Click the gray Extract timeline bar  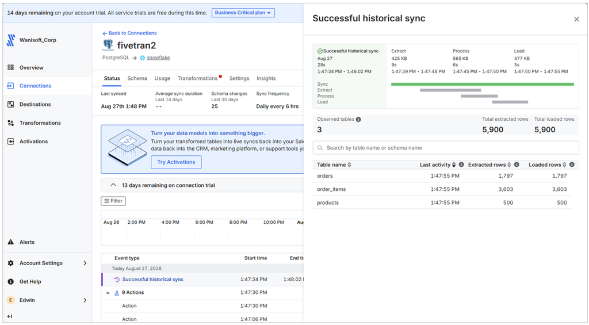450,90
